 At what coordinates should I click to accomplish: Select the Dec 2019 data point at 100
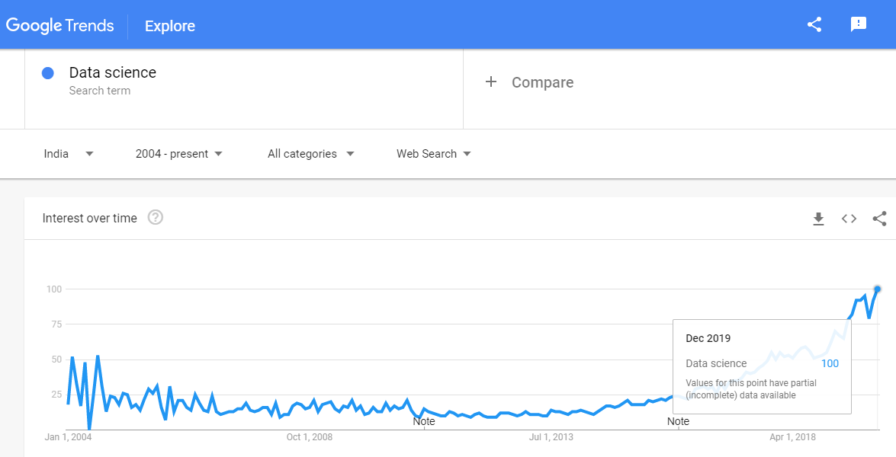[878, 289]
